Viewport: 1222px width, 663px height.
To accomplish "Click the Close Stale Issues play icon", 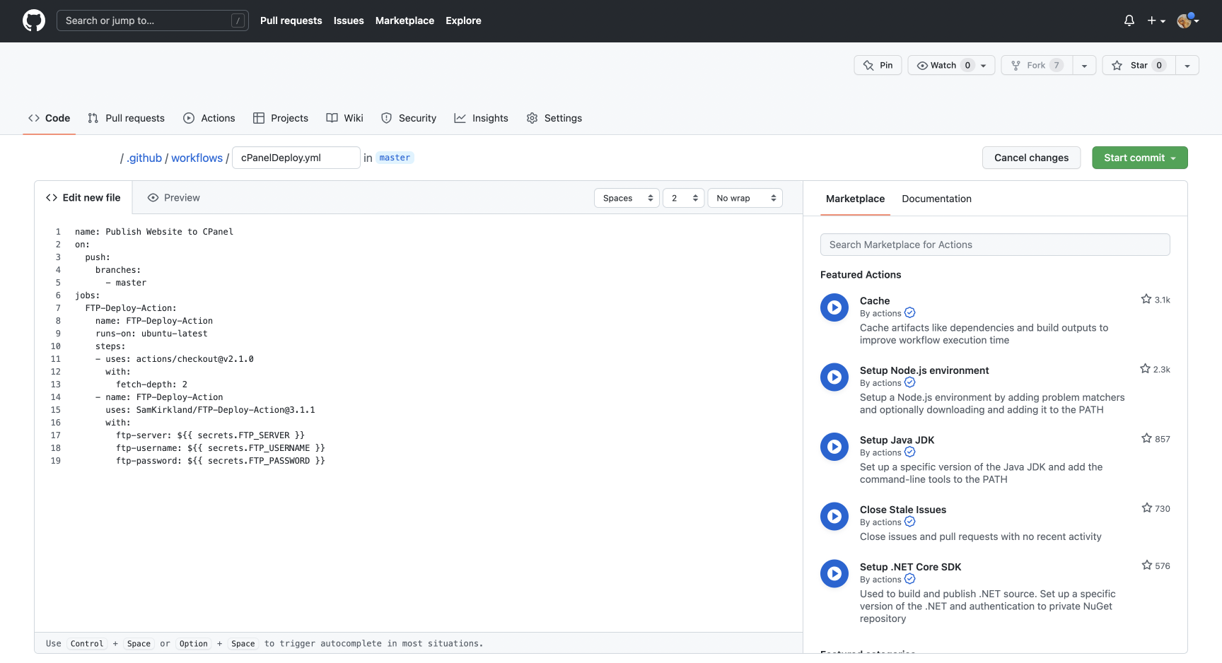I will click(834, 517).
